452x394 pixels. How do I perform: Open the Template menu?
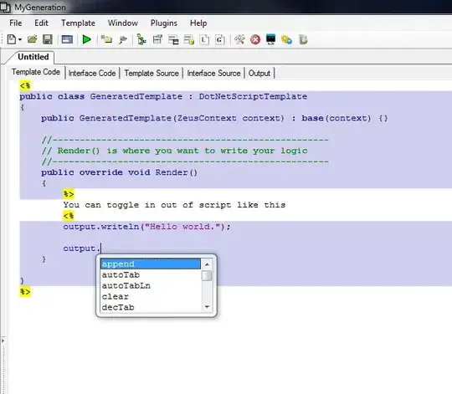78,23
